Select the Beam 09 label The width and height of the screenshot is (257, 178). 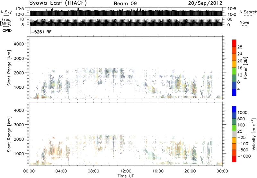pyautogui.click(x=125, y=4)
